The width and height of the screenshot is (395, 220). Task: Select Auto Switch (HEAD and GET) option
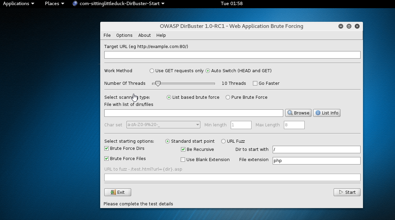click(208, 71)
